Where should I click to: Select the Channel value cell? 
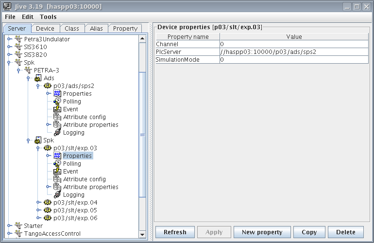pyautogui.click(x=294, y=44)
